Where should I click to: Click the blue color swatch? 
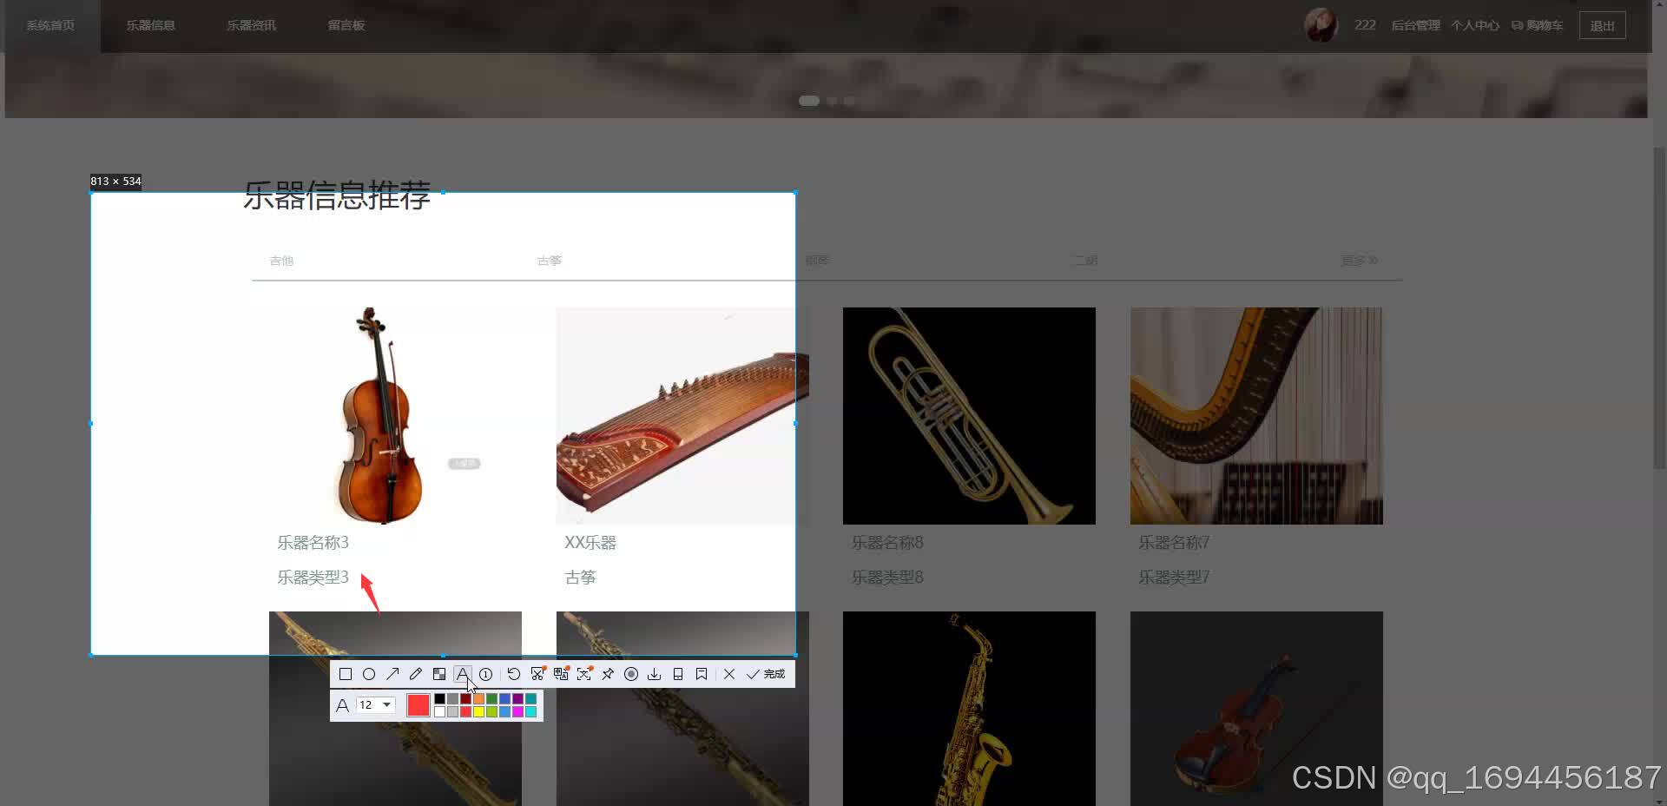(x=504, y=699)
